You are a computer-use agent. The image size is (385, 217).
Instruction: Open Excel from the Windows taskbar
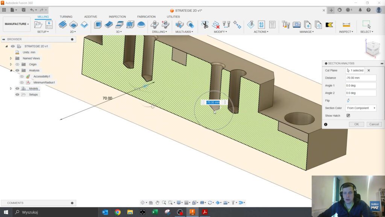[x=155, y=212]
